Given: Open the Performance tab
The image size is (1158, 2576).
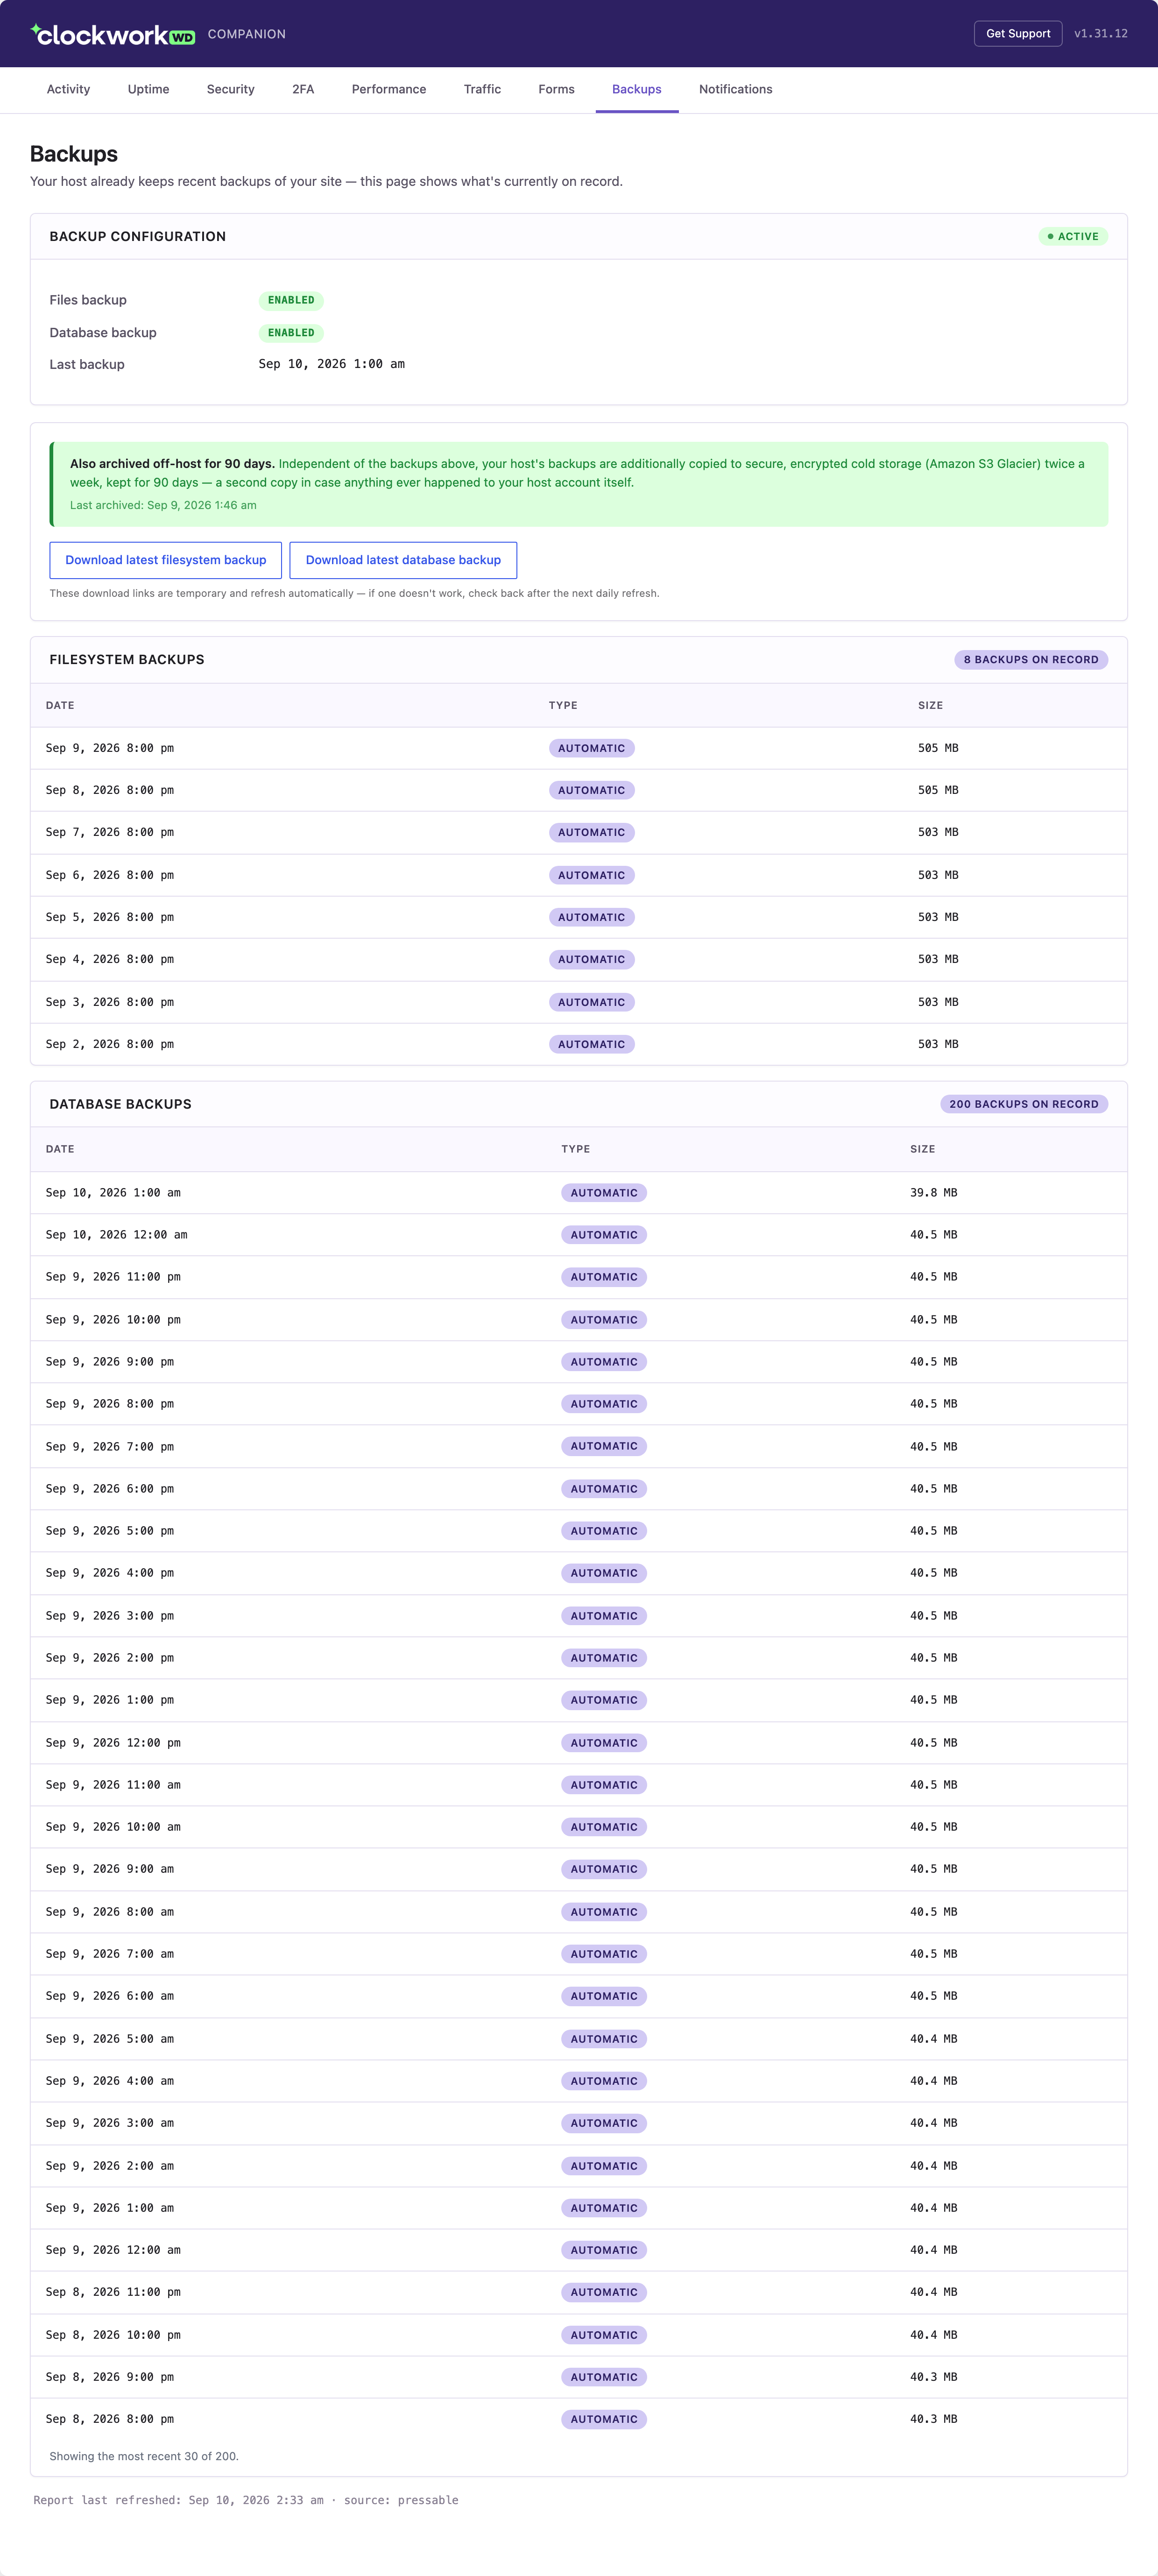Looking at the screenshot, I should click(389, 89).
